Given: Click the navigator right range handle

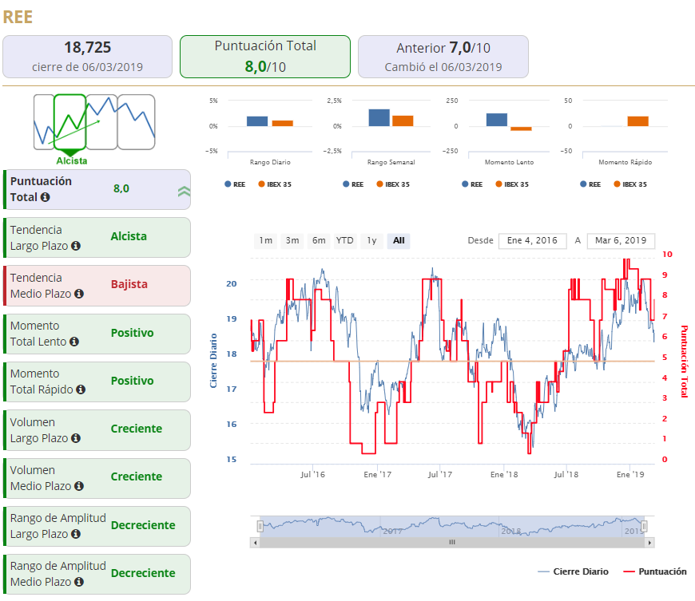Looking at the screenshot, I should coord(644,526).
